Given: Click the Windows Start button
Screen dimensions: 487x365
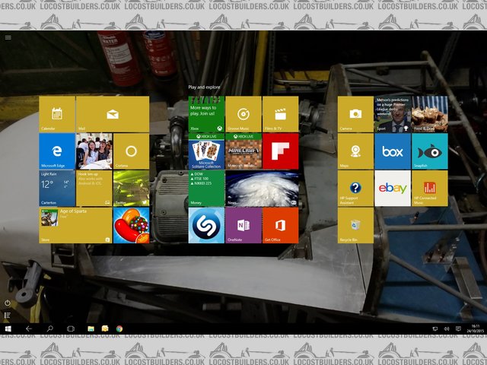Looking at the screenshot, I should (x=8, y=328).
